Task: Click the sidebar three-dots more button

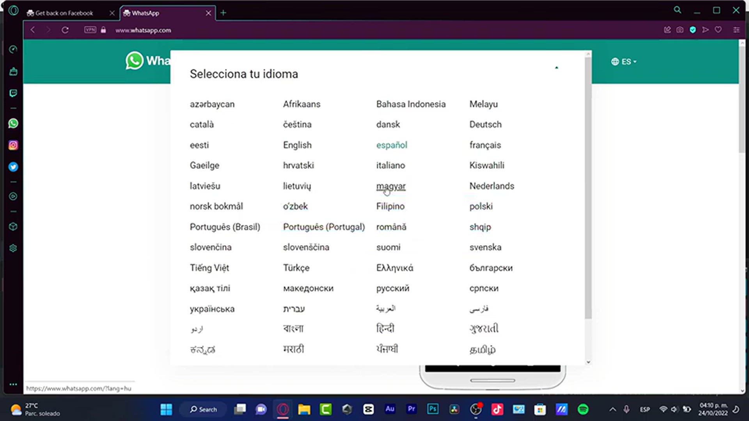Action: pyautogui.click(x=13, y=384)
